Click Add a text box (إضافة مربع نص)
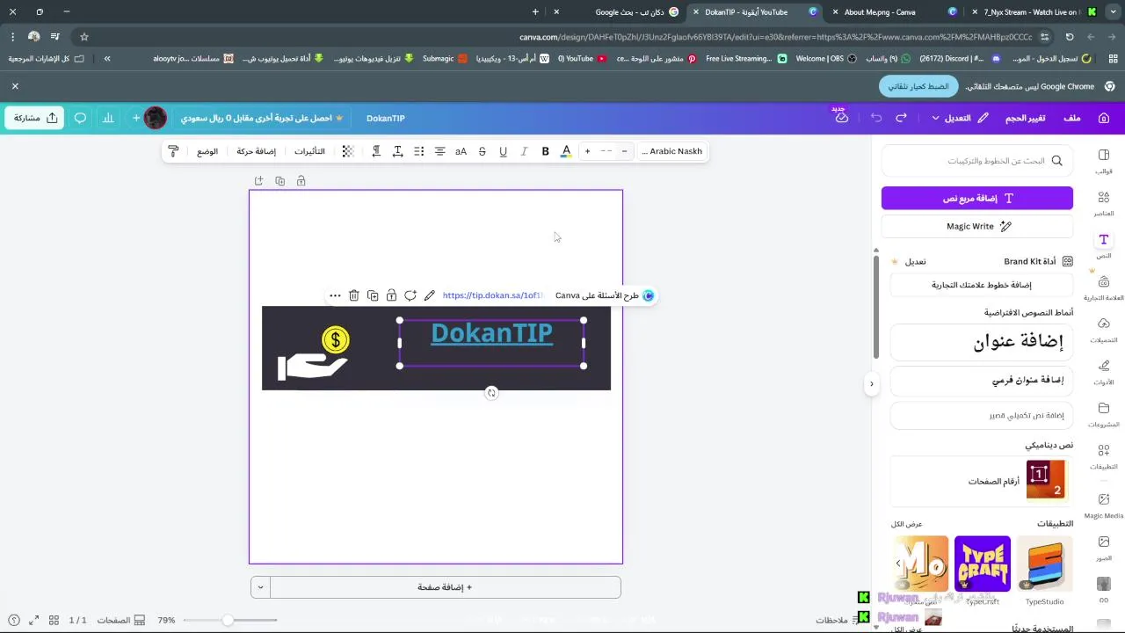1125x633 pixels. tap(977, 198)
